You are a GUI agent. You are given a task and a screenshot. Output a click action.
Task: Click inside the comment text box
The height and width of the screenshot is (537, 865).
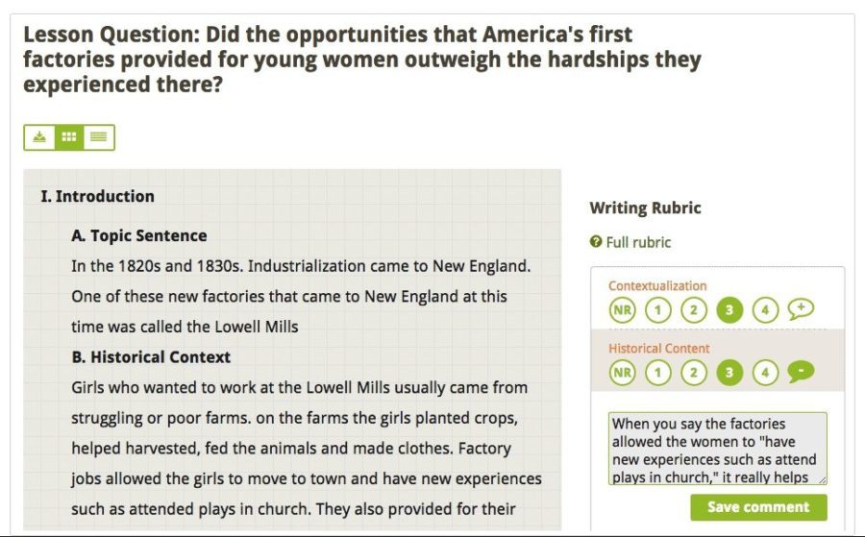[718, 449]
